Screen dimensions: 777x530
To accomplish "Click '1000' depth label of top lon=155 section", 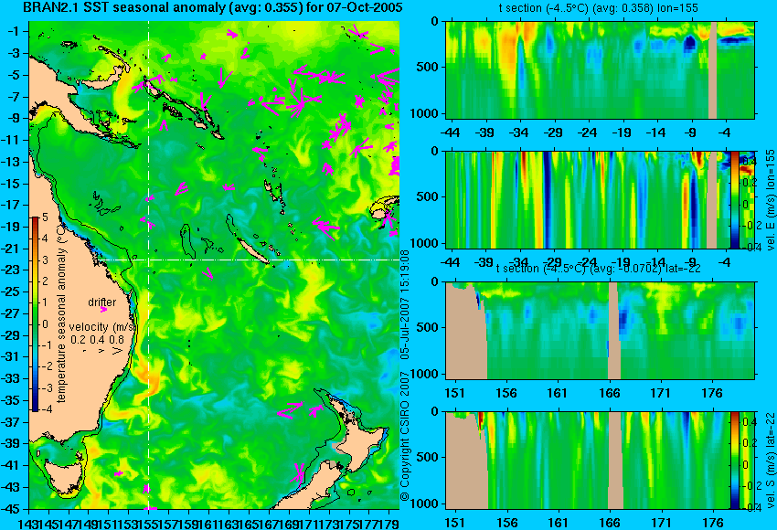I will [425, 114].
